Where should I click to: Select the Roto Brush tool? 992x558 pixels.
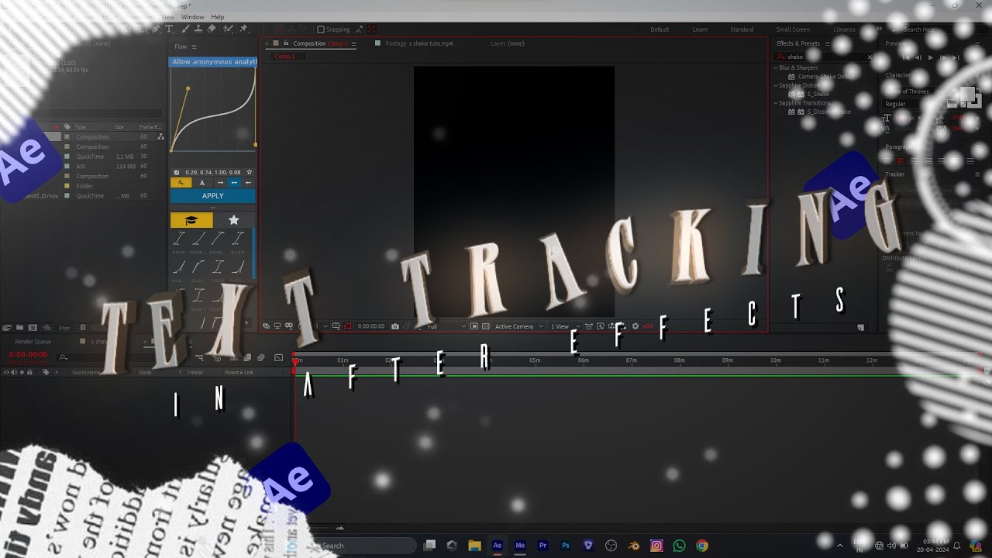point(228,29)
